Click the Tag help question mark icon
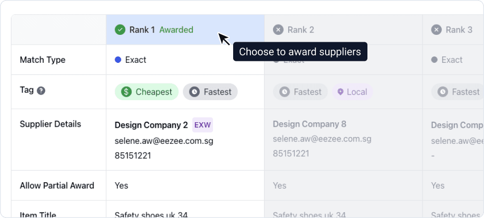Image resolution: width=484 pixels, height=218 pixels. click(41, 90)
